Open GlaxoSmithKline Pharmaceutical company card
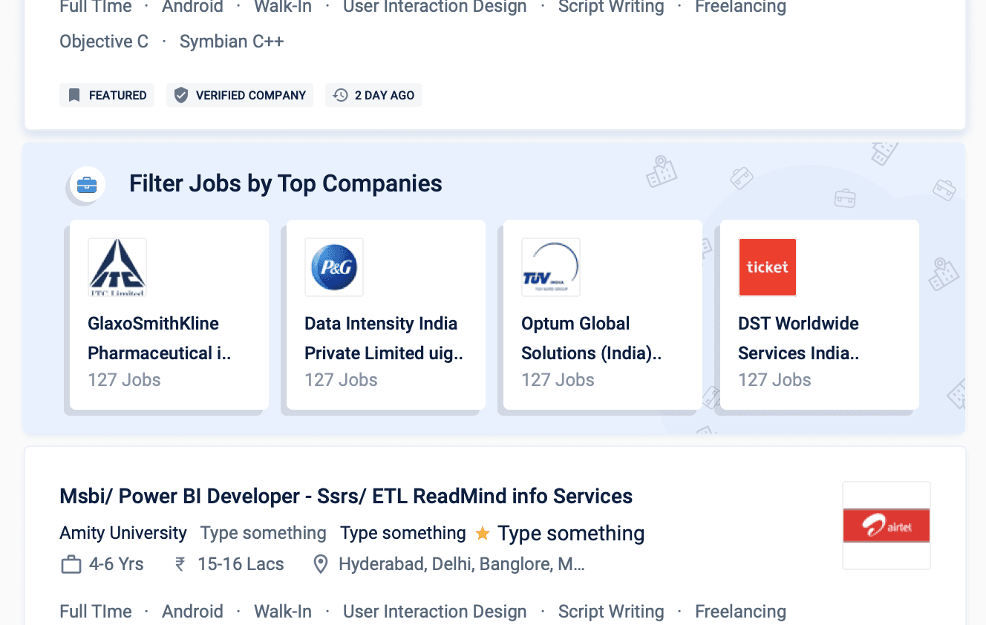Image resolution: width=986 pixels, height=625 pixels. (169, 315)
